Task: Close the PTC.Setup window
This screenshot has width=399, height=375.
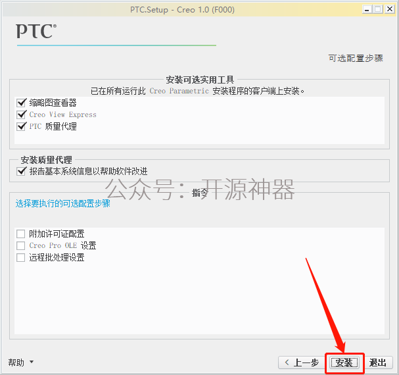Action: pos(390,9)
